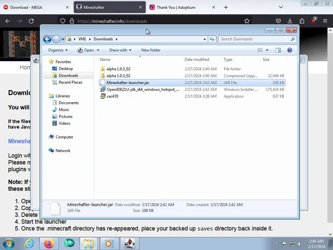Switch to the Thank You | Adoptium tab

183,7
